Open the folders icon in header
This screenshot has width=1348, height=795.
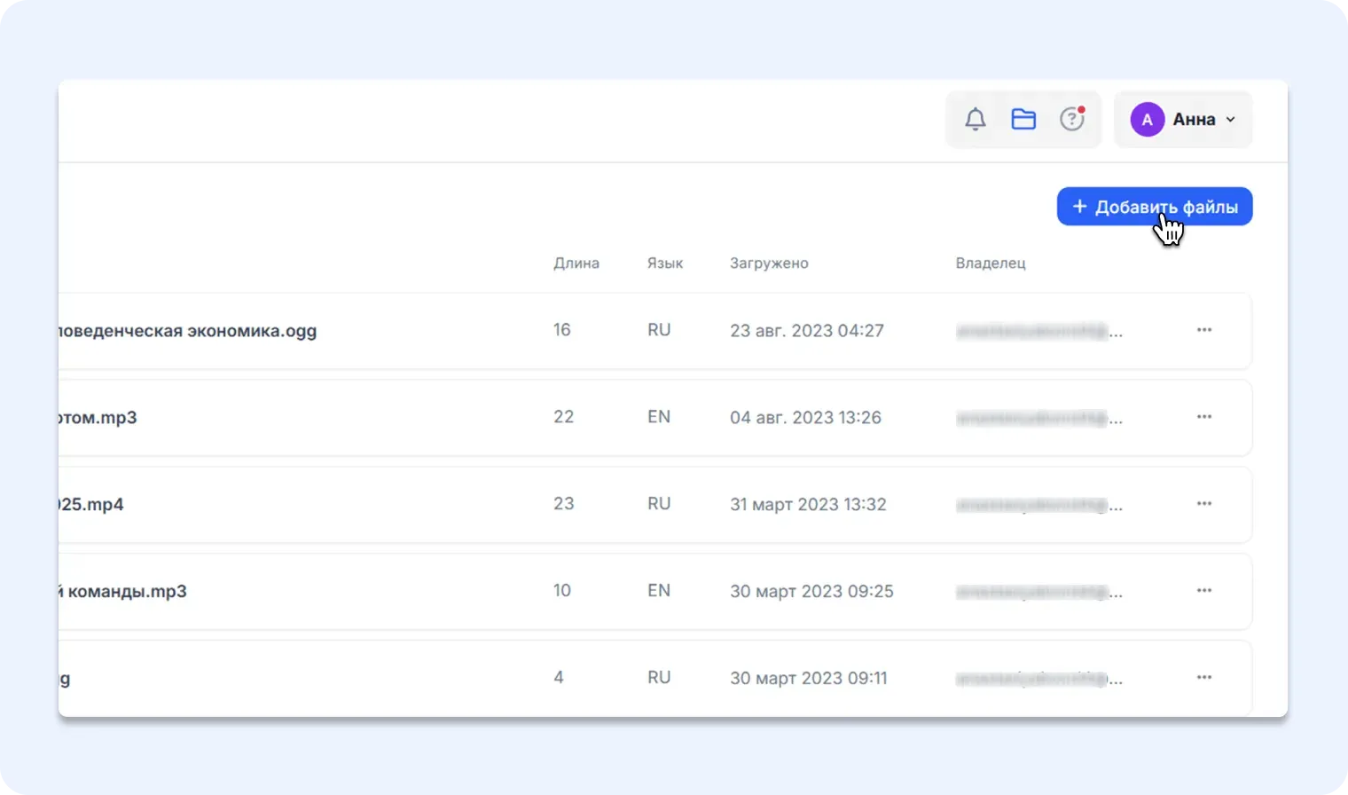click(x=1023, y=119)
